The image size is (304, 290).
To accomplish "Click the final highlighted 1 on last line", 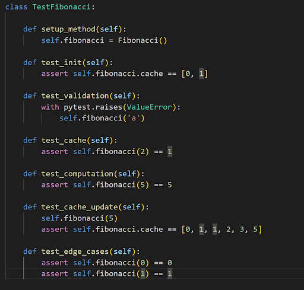I will pyautogui.click(x=170, y=274).
